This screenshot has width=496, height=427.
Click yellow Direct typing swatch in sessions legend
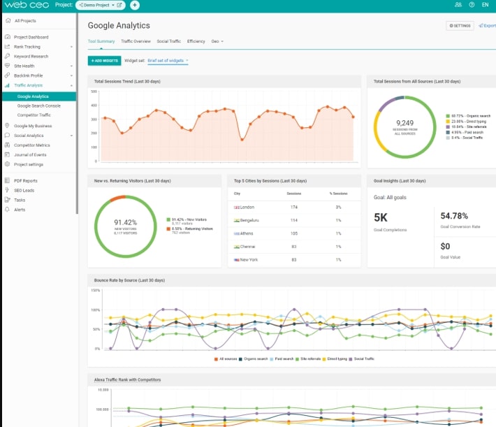click(x=448, y=121)
